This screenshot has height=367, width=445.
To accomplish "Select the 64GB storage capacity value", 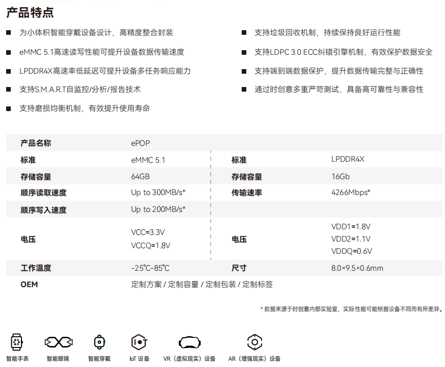I will [x=140, y=177].
